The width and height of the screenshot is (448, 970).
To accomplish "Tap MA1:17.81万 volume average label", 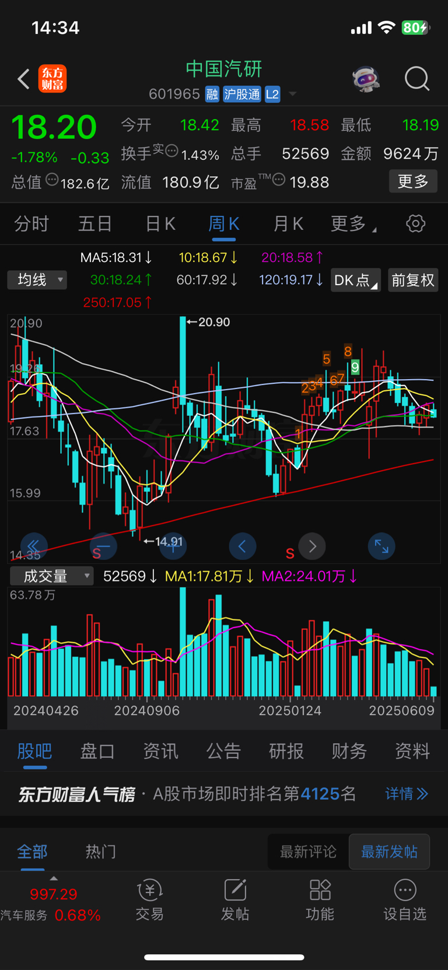I will [x=209, y=576].
